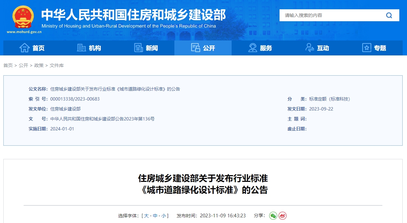The height and width of the screenshot is (223, 407).
Task: Click the building icon beside 机构
Action: point(82,48)
